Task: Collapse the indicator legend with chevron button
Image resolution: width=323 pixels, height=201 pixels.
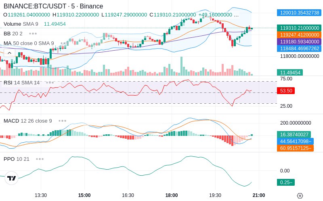Action: (x=9, y=53)
